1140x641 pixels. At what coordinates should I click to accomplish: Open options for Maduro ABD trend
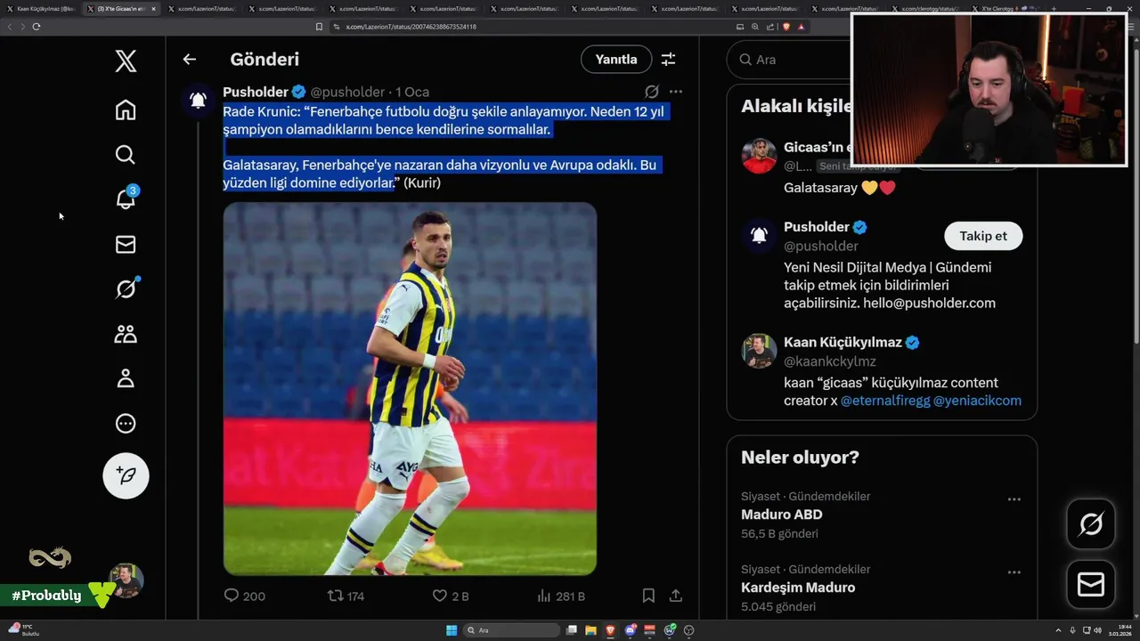pos(1014,499)
